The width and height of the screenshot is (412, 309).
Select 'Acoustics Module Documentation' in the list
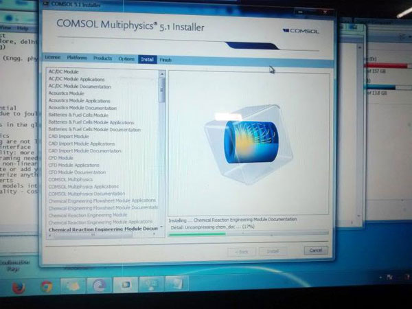click(x=82, y=108)
